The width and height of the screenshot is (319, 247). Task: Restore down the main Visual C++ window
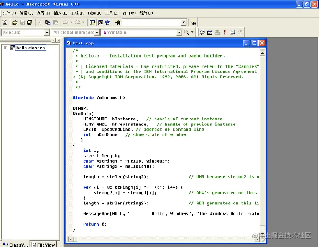click(307, 4)
